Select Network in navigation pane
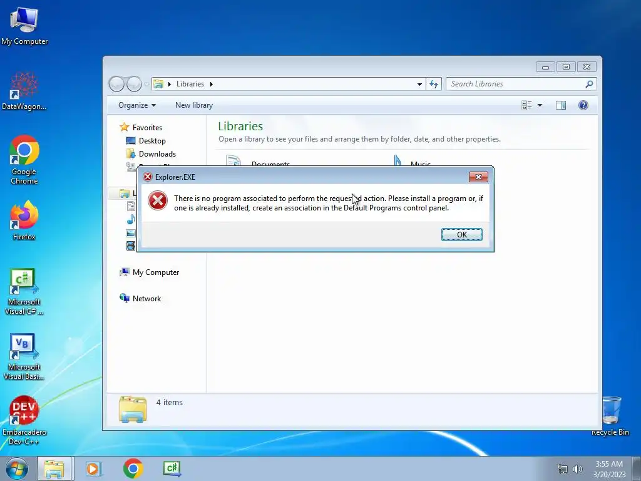This screenshot has height=481, width=641. pos(140,299)
